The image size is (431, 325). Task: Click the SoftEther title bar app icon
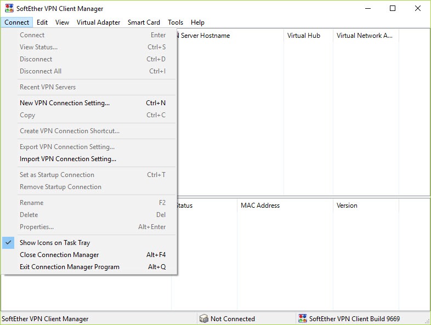tap(9, 8)
